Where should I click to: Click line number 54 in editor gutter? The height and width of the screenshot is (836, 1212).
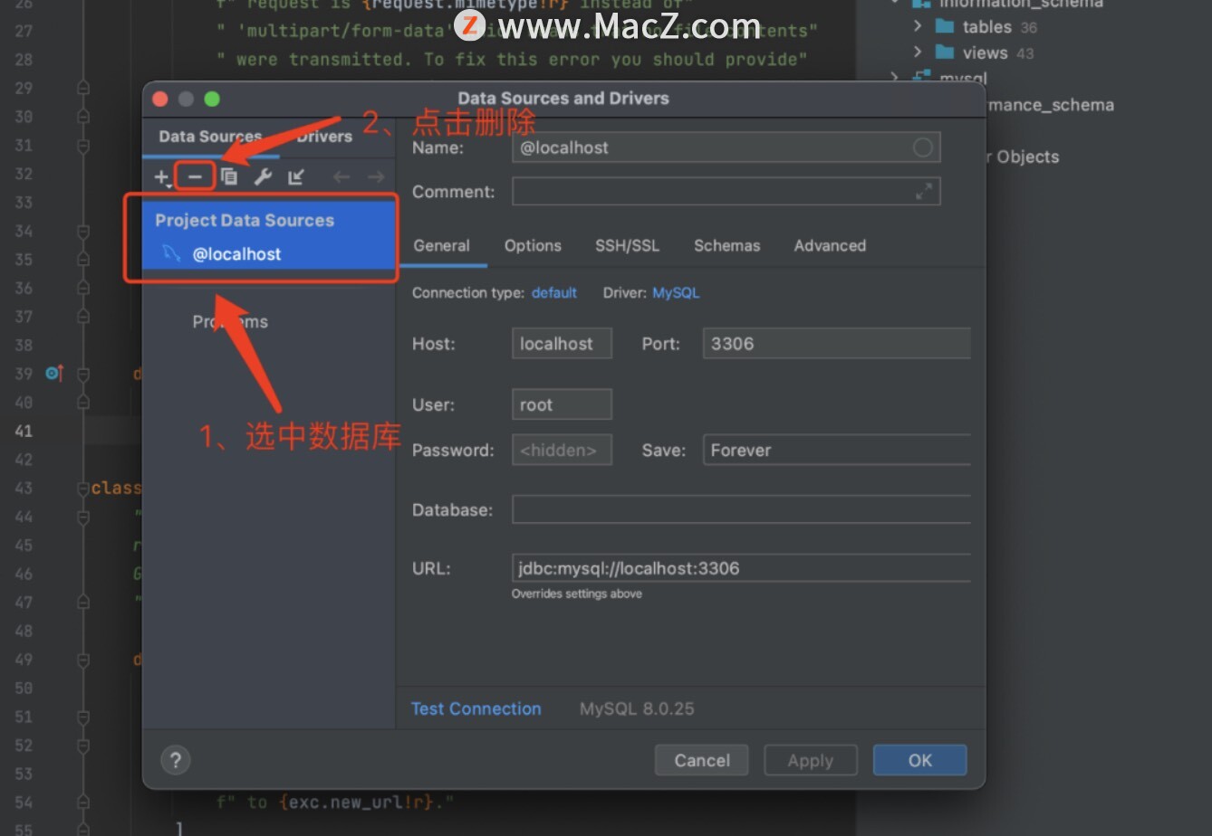pyautogui.click(x=24, y=803)
